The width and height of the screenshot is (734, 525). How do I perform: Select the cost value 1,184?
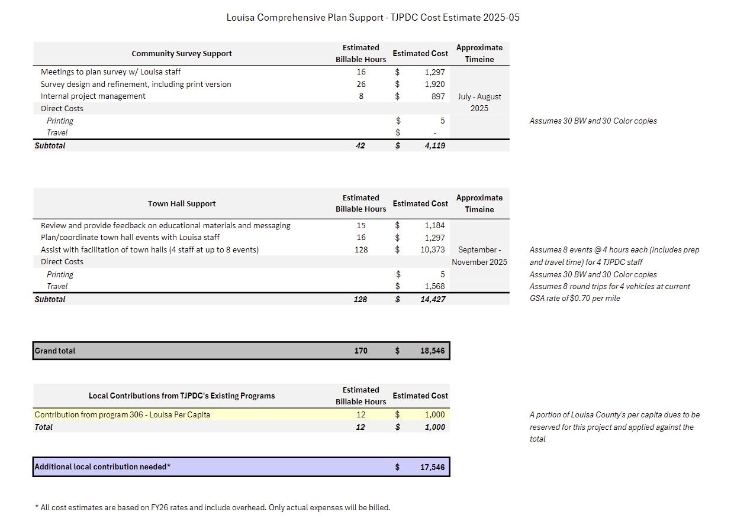pos(434,225)
